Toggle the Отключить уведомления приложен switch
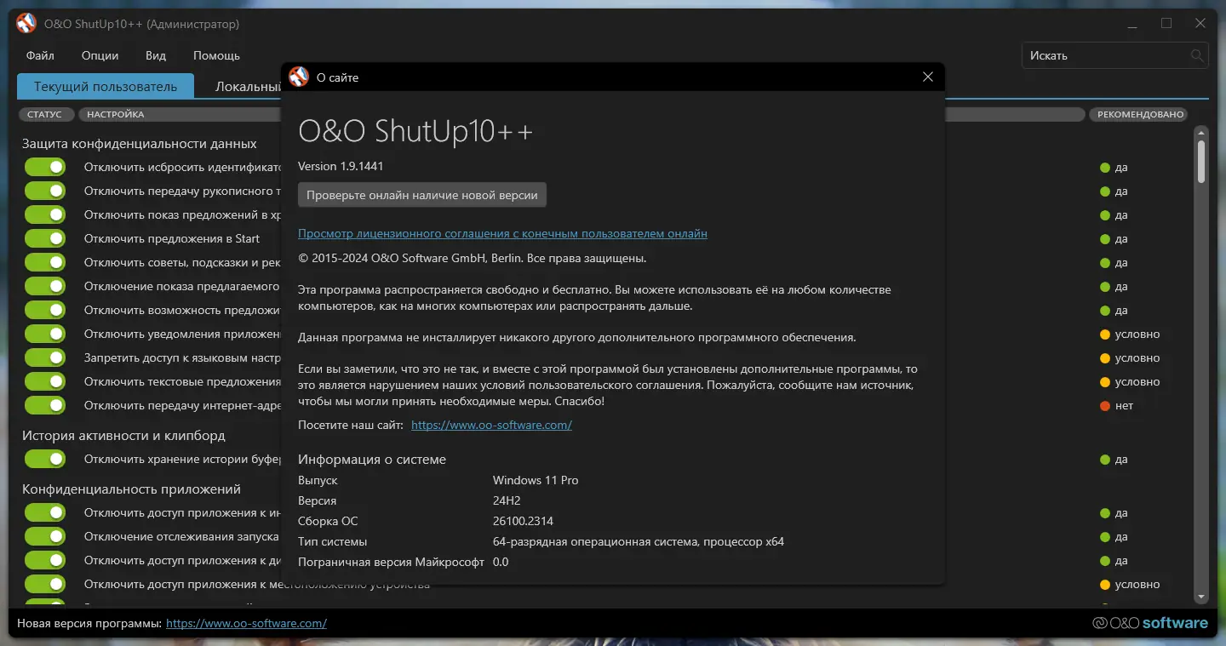The width and height of the screenshot is (1226, 646). [45, 334]
